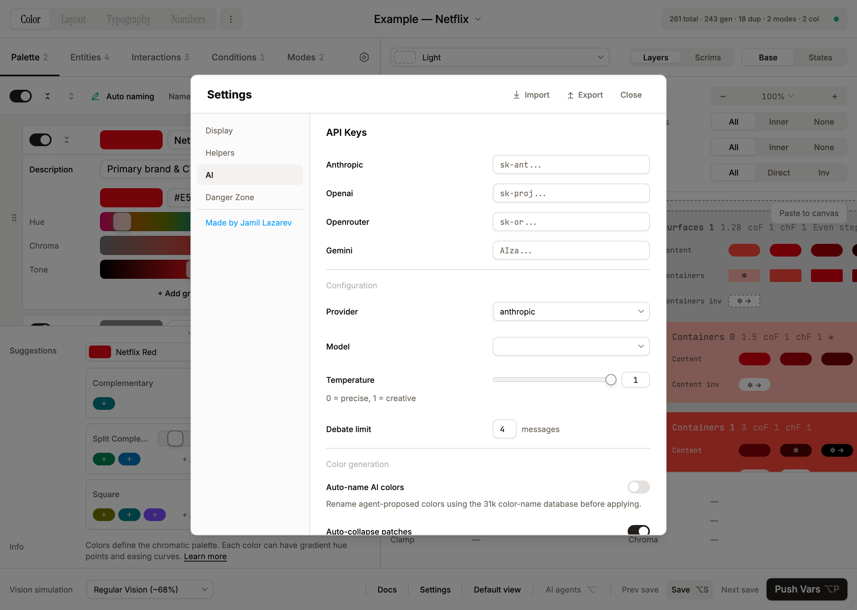Image resolution: width=857 pixels, height=610 pixels.
Task: Zoom out with the minus icon
Action: 723,96
